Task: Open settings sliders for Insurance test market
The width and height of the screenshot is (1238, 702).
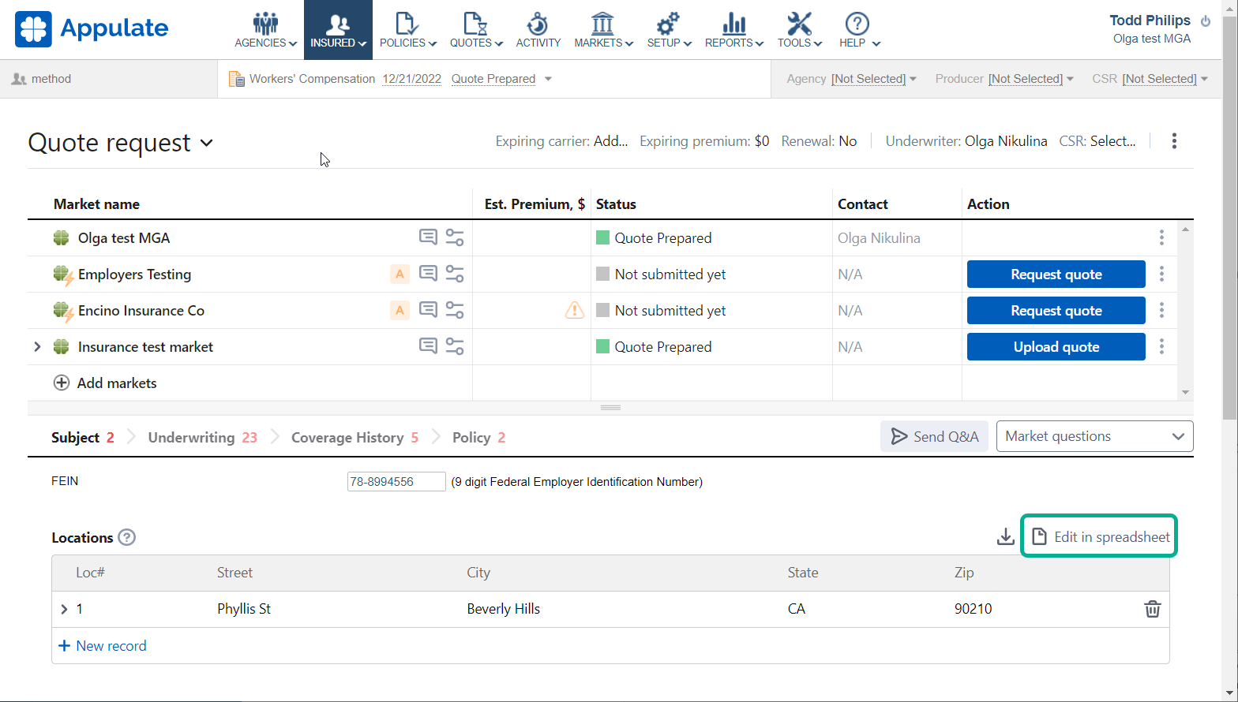Action: coord(455,346)
